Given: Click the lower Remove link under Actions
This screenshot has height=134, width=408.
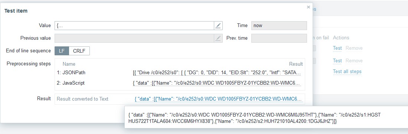Looking at the screenshot, I should click(x=354, y=61).
